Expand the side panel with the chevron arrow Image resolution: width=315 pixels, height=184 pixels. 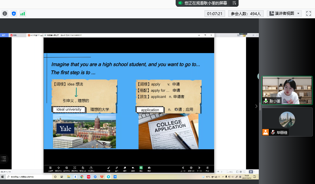click(x=256, y=106)
